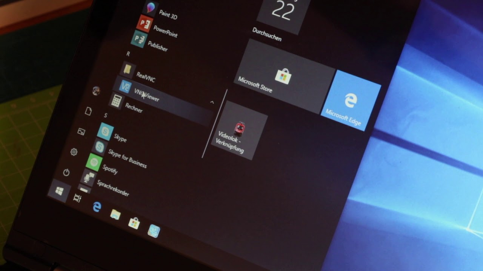Open the Settings gear icon
Viewport: 483px width, 271px height.
click(x=74, y=152)
